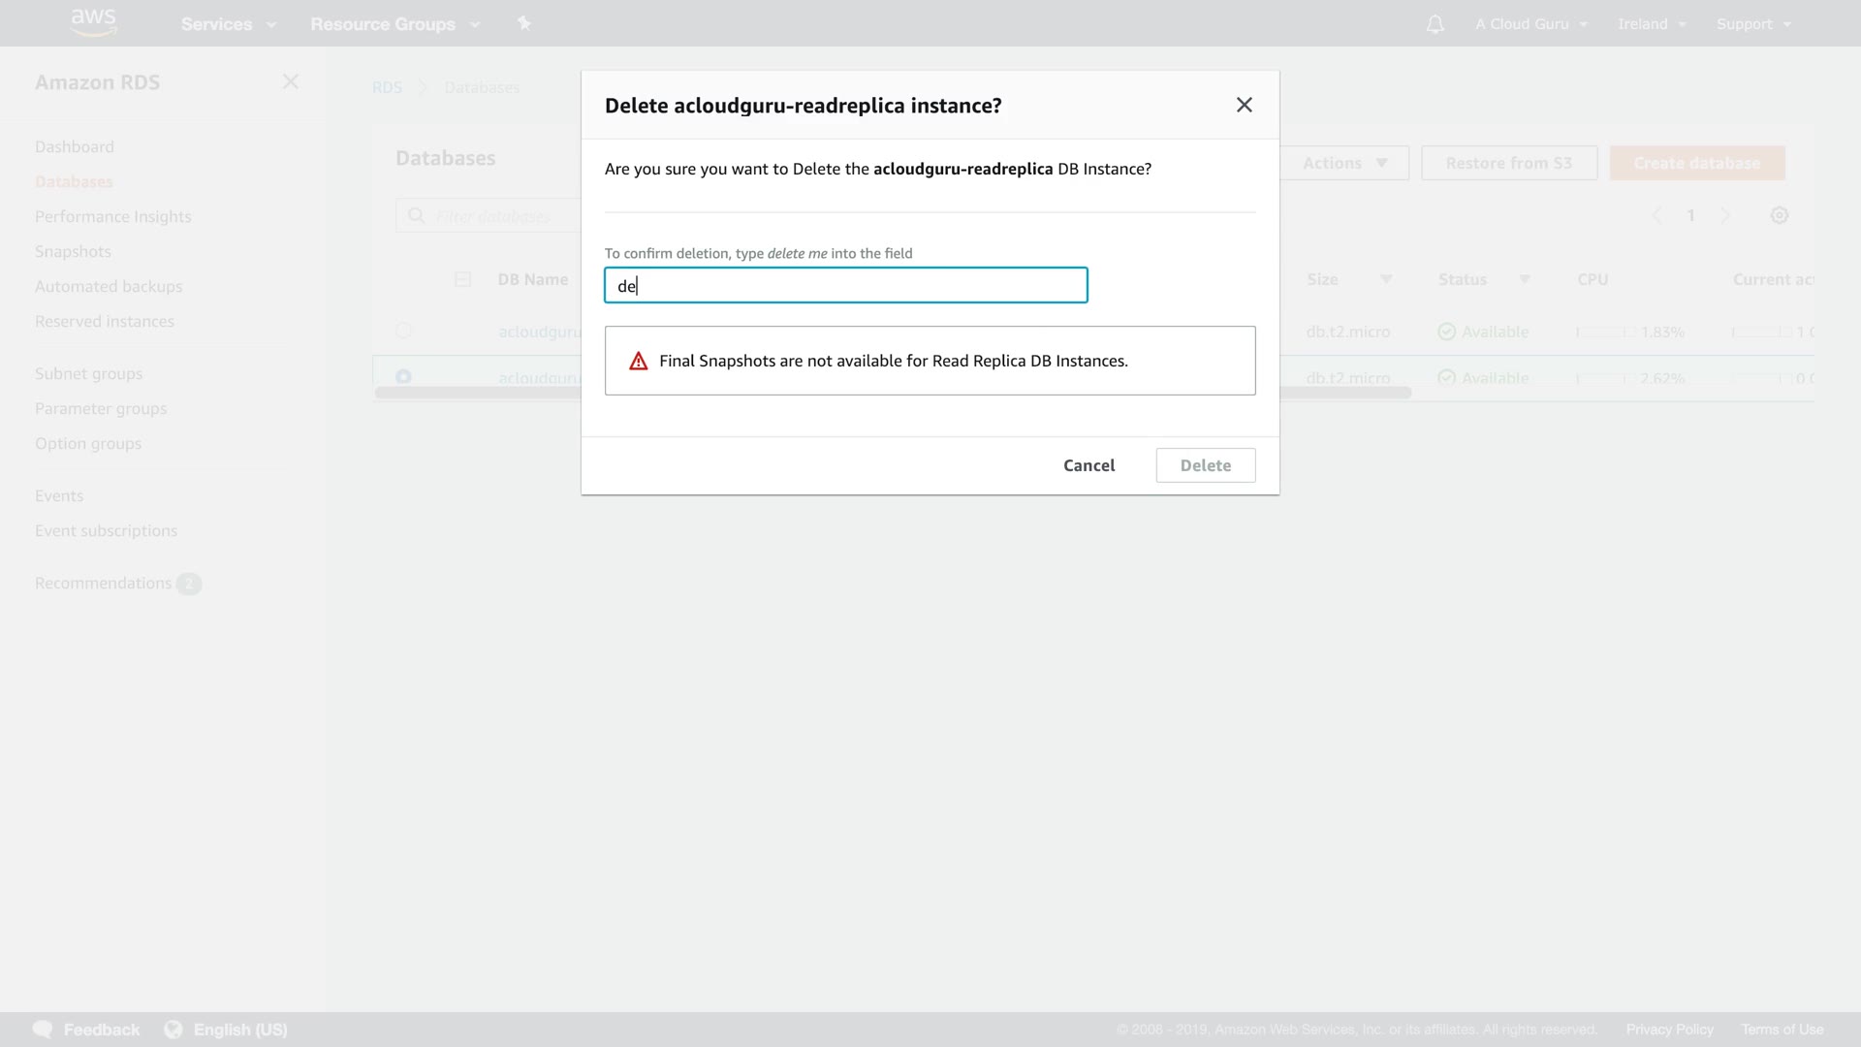Toggle the table header select-all checkbox
This screenshot has height=1047, width=1861.
462,279
